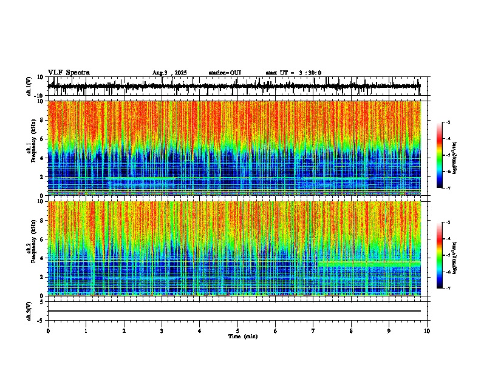This screenshot has width=481, height=371.
Task: Click the ch.2 spectrogram color scale bar
Action: coord(440,255)
